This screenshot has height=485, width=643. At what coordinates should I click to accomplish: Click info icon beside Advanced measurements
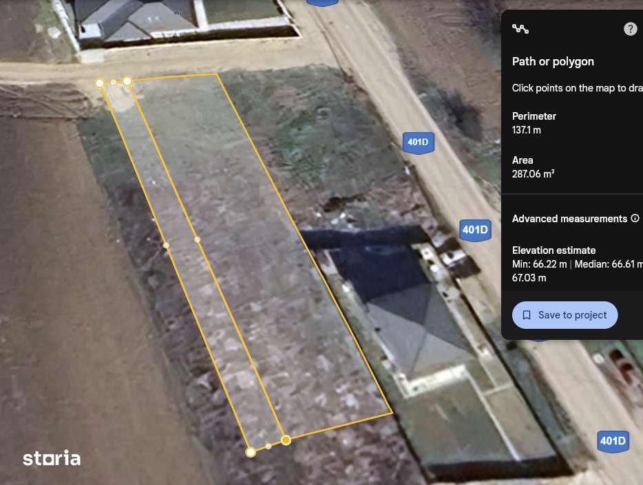tap(635, 218)
